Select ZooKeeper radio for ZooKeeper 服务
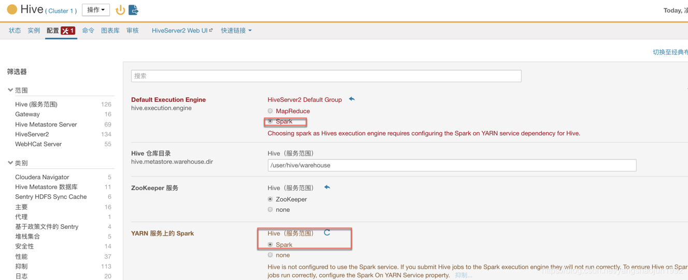 [270, 199]
